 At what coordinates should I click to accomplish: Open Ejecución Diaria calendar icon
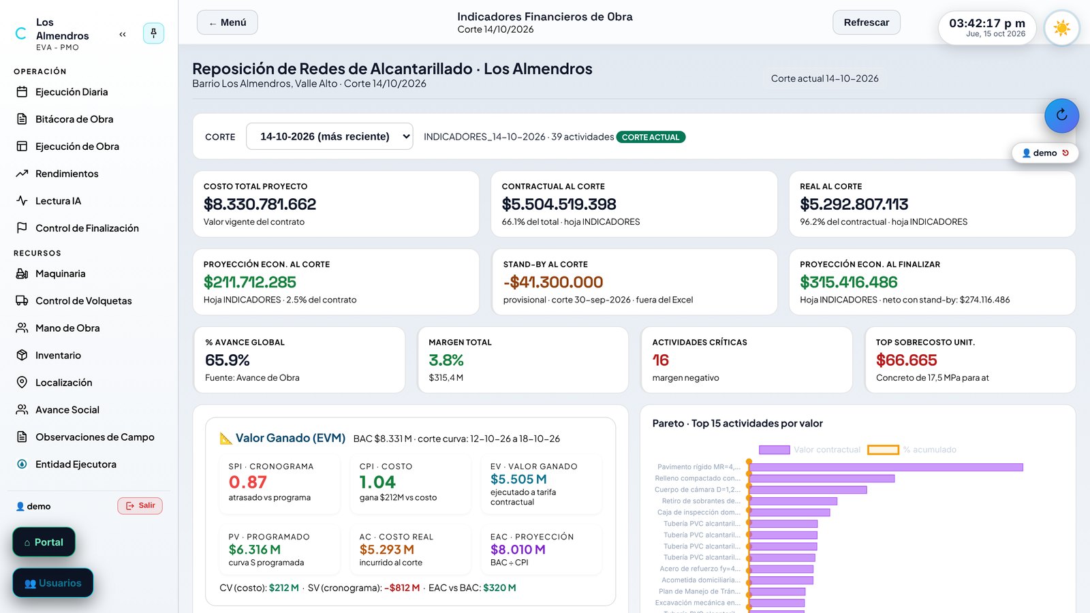coord(22,92)
